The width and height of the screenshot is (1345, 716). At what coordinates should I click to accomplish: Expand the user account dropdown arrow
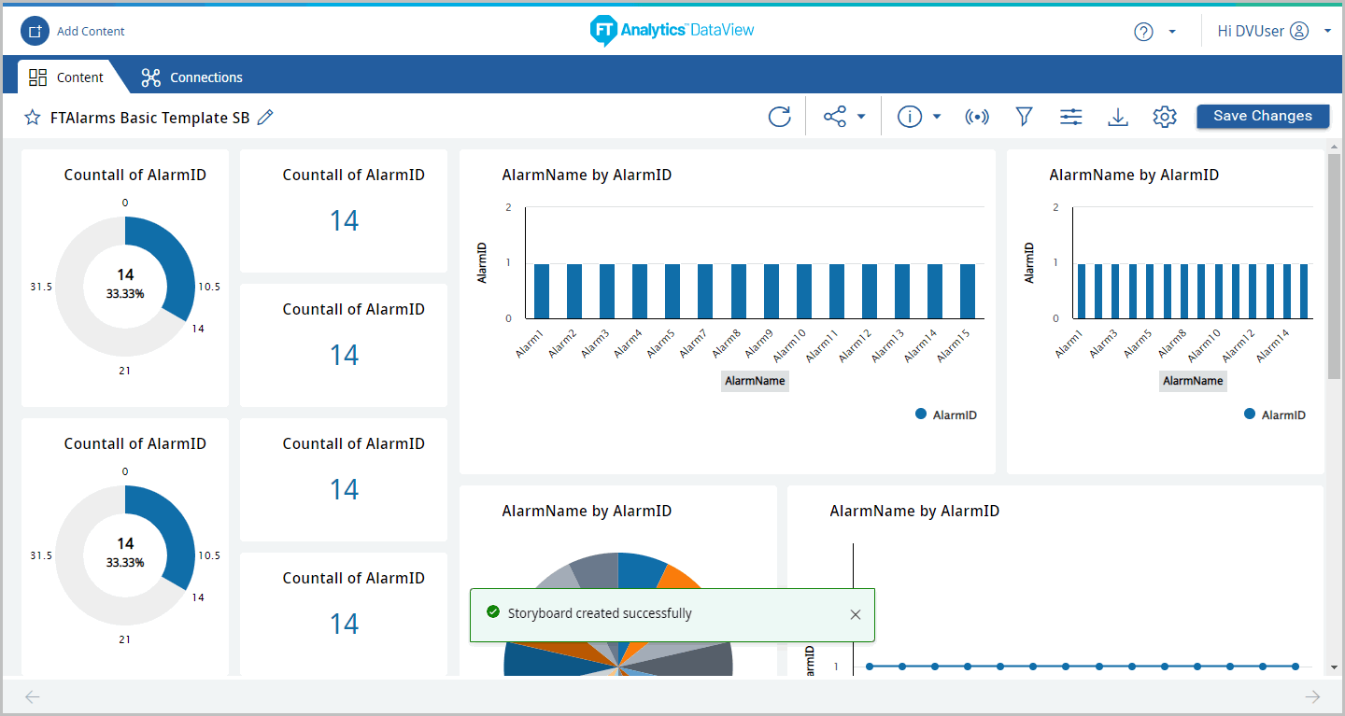pos(1327,32)
